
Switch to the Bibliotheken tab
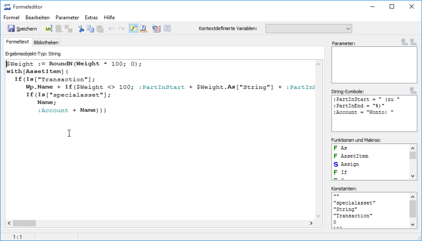46,42
